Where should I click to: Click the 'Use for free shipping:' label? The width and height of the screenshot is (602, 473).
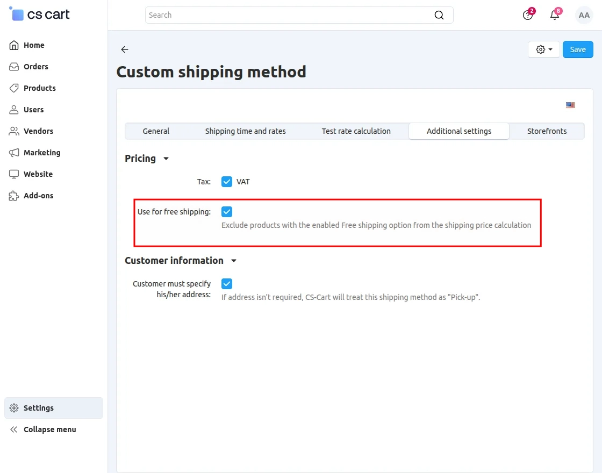(174, 212)
